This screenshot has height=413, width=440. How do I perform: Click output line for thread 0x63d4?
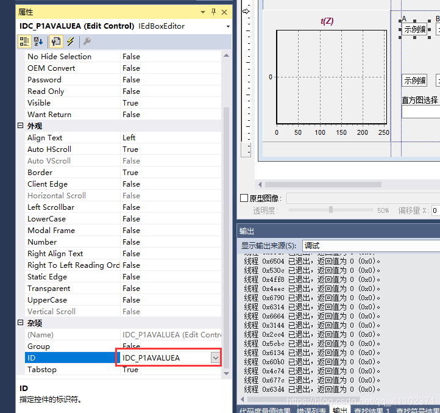pyautogui.click(x=311, y=389)
